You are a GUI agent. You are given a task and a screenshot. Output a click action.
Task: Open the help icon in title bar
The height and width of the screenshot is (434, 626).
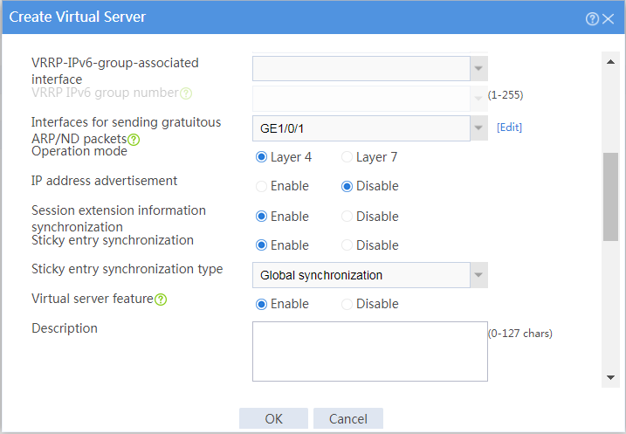pos(592,18)
